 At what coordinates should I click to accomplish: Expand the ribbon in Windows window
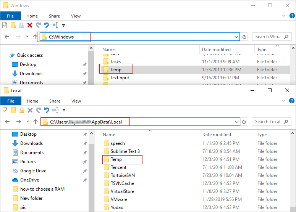pyautogui.click(x=283, y=16)
